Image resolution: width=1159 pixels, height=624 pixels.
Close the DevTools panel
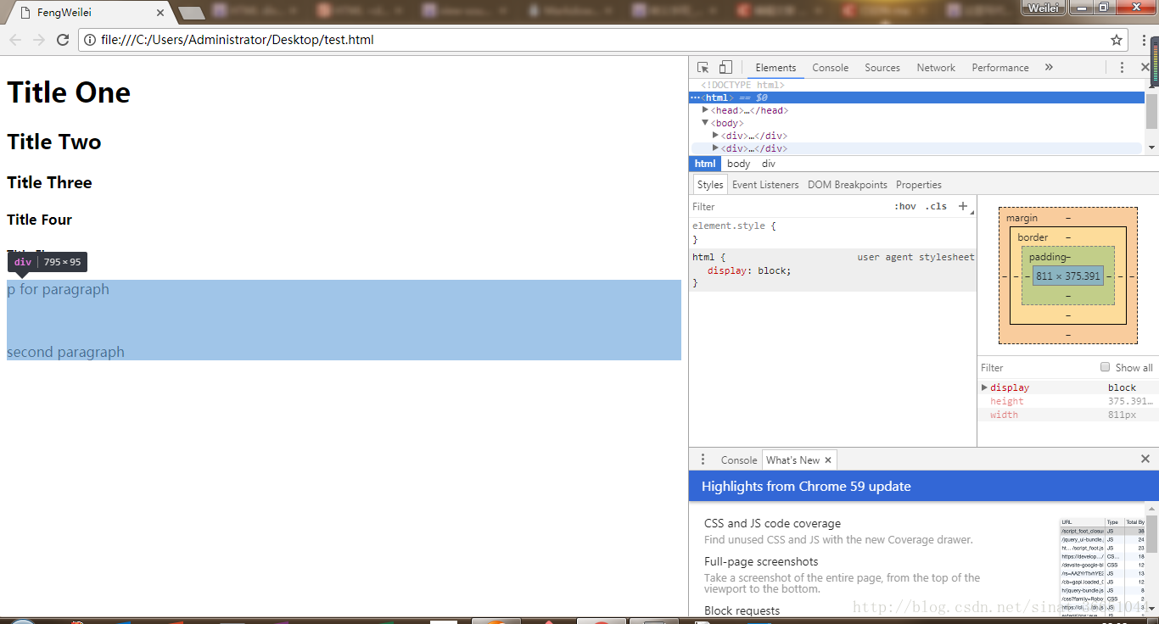coord(1145,68)
